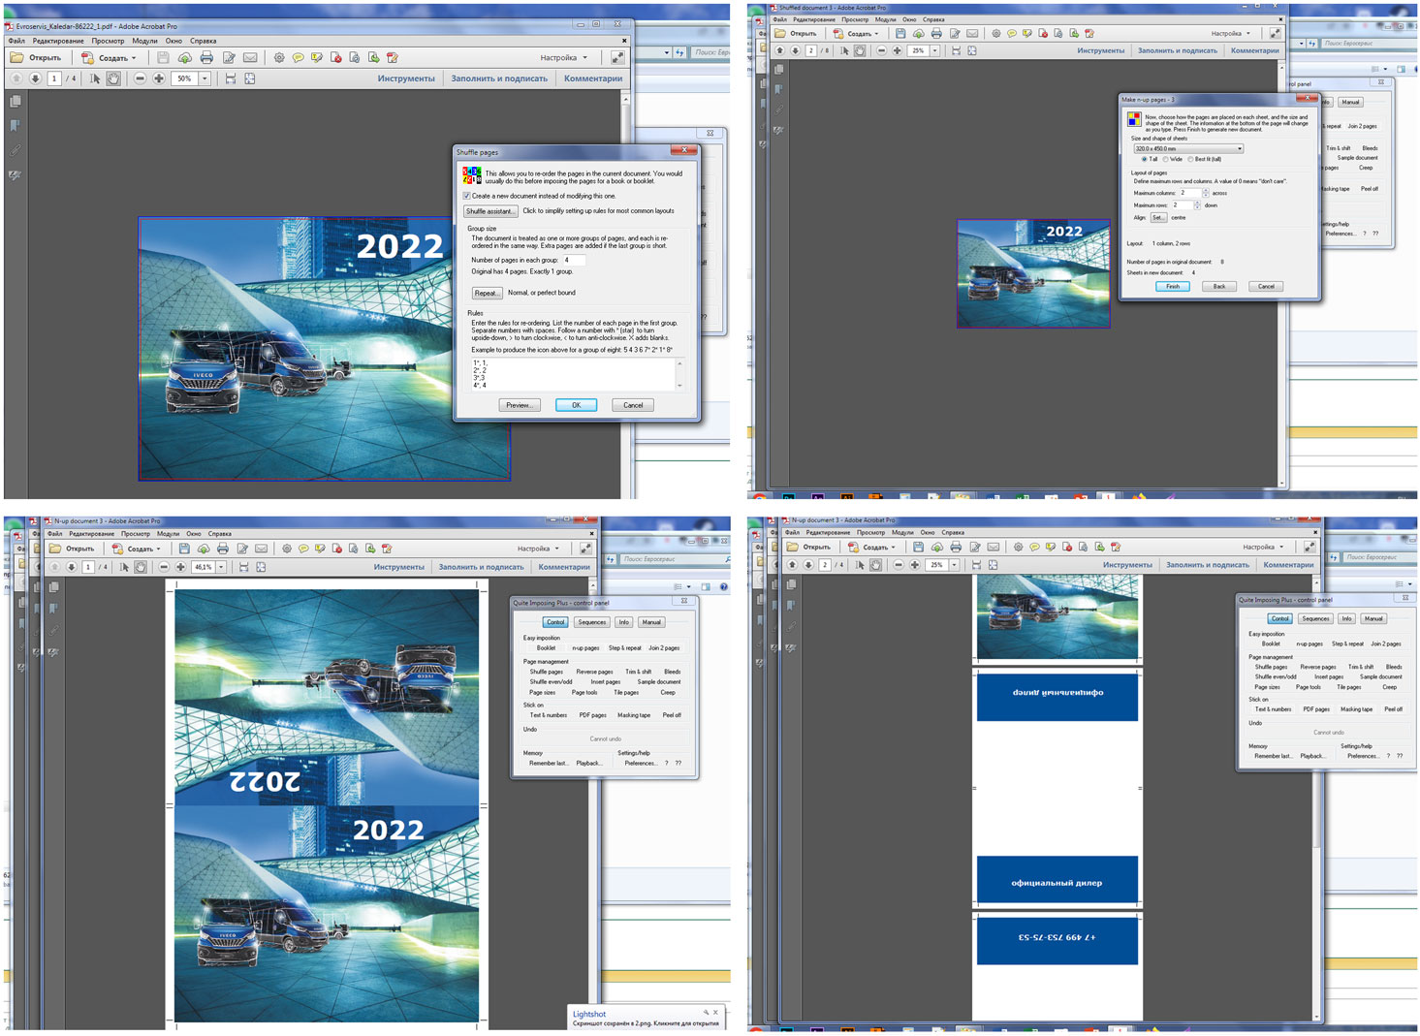This screenshot has height=1036, width=1420.
Task: Click fit-width scrolling icon in Evroservis_Kaledar window
Action: [231, 78]
